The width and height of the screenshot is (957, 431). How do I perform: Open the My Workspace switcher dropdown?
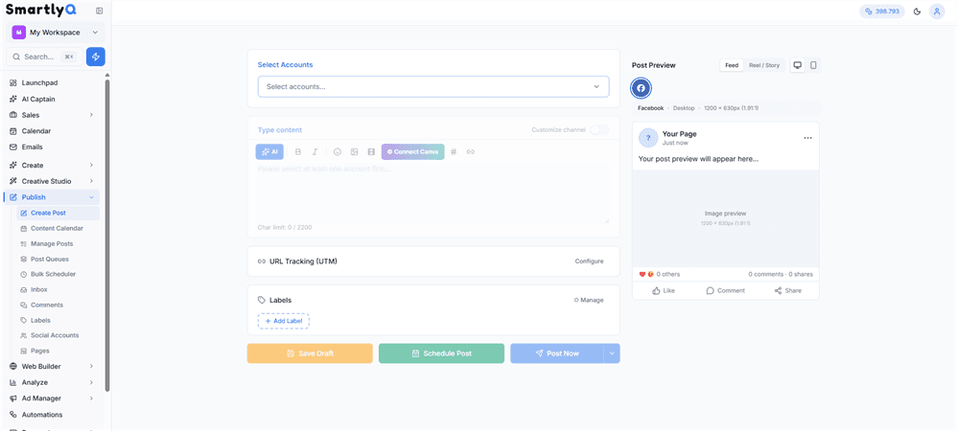point(56,33)
